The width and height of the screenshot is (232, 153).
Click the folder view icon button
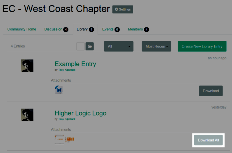click(90, 46)
